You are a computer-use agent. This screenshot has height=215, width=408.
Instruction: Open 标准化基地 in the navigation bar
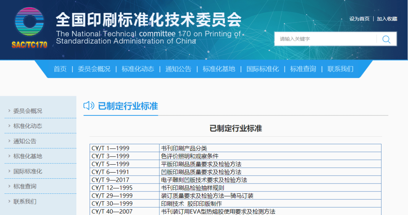tap(219, 69)
